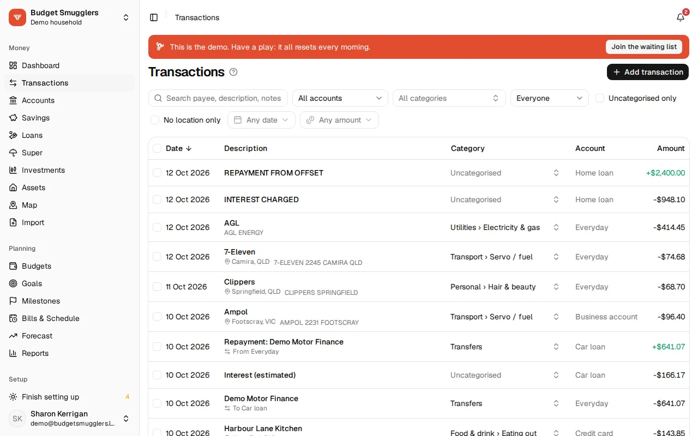Enable the Uncategorised only checkbox
698x436 pixels.
coord(600,98)
